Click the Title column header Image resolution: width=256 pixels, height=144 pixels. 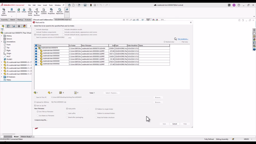(x=53, y=45)
